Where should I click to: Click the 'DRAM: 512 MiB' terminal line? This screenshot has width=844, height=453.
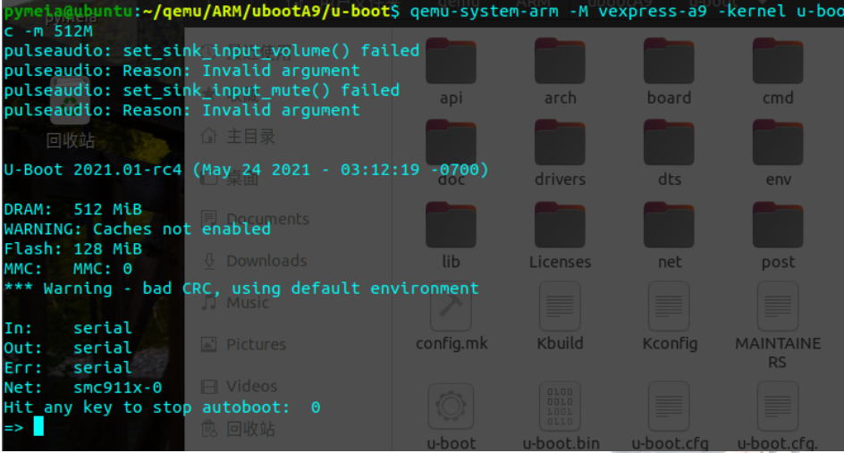point(72,209)
